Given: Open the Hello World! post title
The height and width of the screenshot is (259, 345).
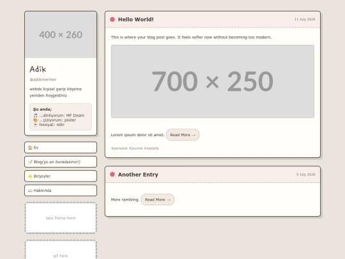Looking at the screenshot, I should pyautogui.click(x=135, y=19).
